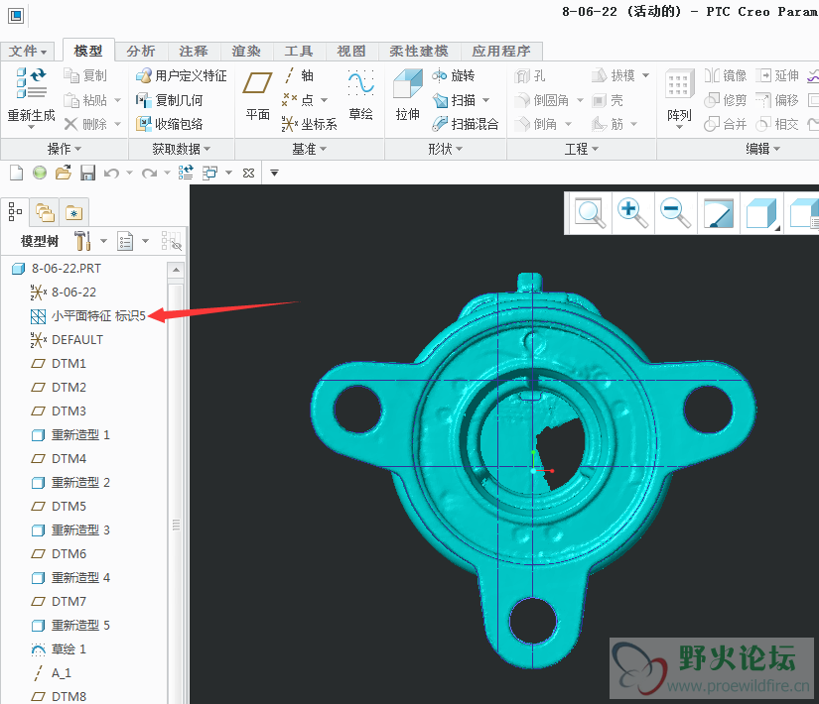Click the Zoom Out icon in graphics toolbar
Screen dimensions: 819x704
tap(675, 213)
